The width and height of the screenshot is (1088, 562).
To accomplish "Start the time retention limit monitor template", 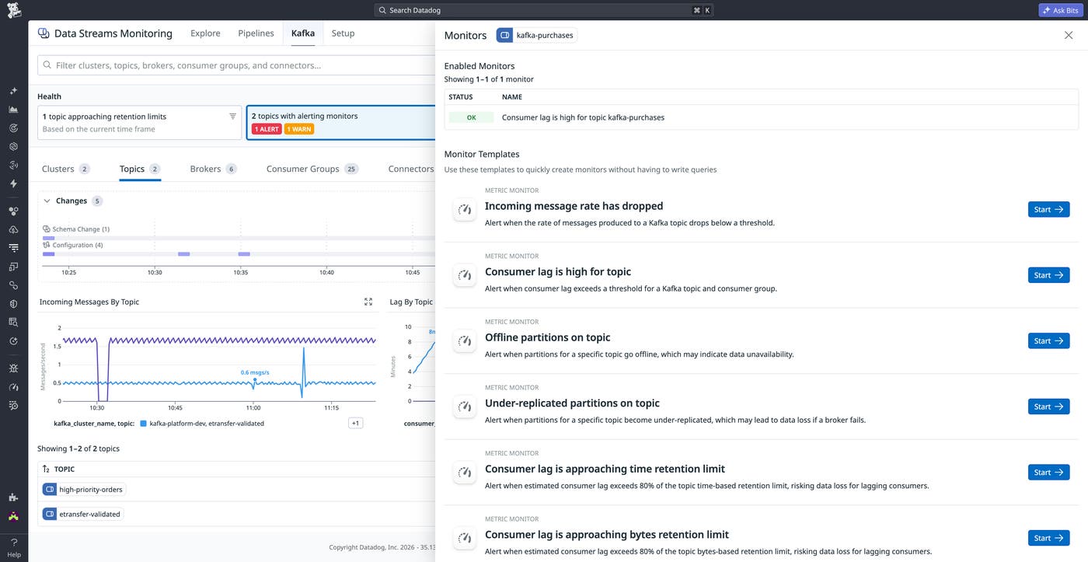I will (x=1048, y=472).
